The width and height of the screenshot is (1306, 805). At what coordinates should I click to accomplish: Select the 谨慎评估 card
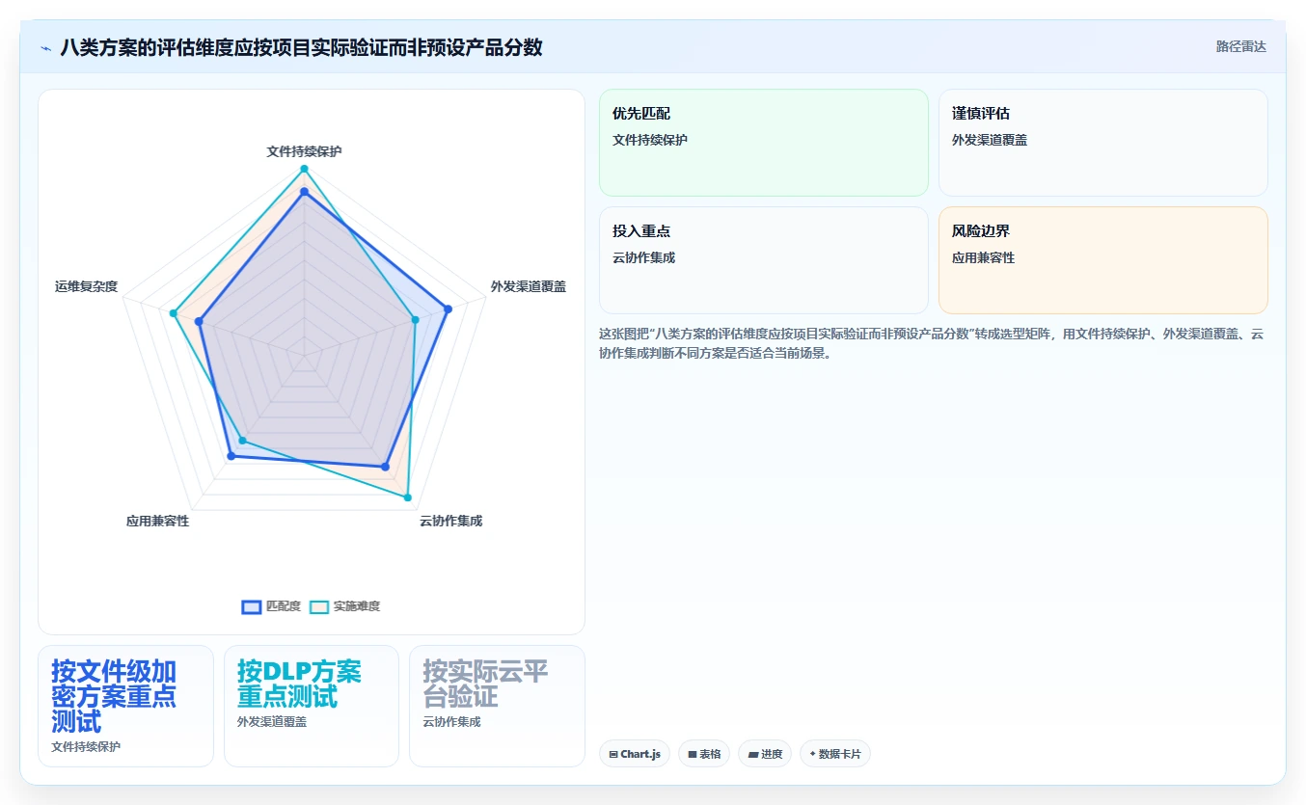(x=1103, y=143)
